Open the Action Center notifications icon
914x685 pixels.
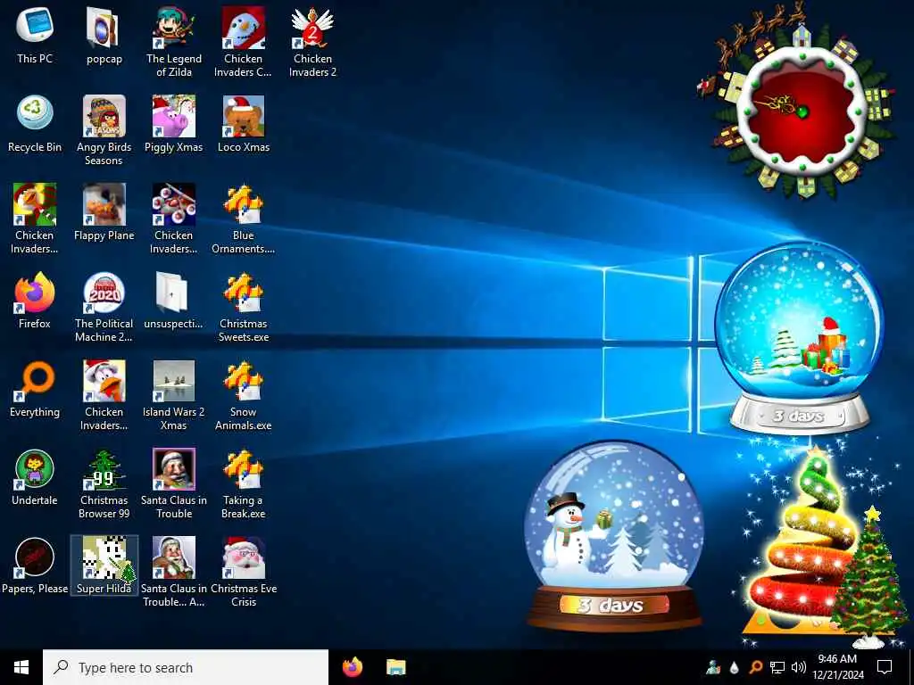885,667
